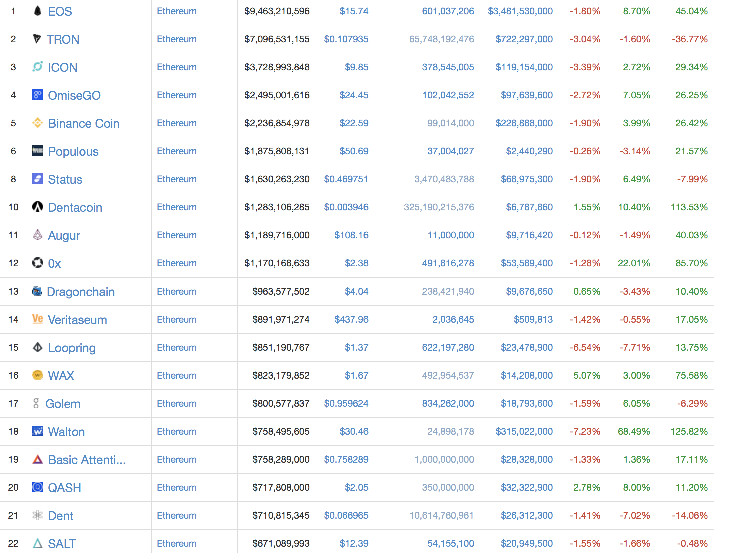Click the Golem logo icon
The height and width of the screenshot is (553, 729).
(x=36, y=403)
